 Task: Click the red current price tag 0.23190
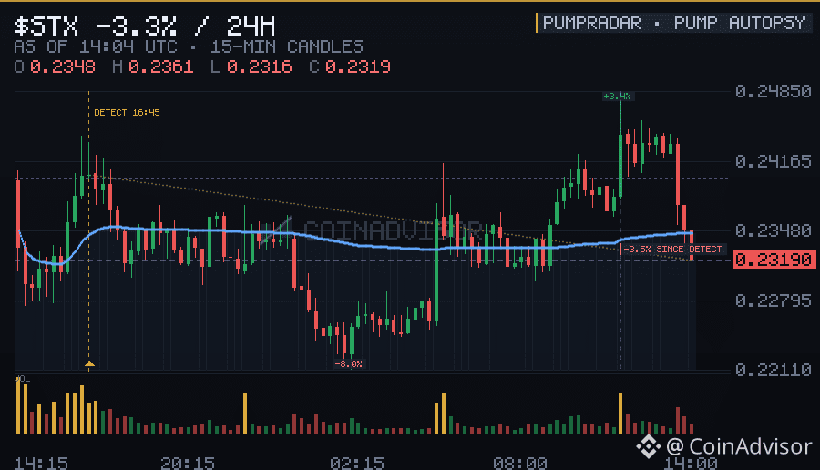coord(774,260)
